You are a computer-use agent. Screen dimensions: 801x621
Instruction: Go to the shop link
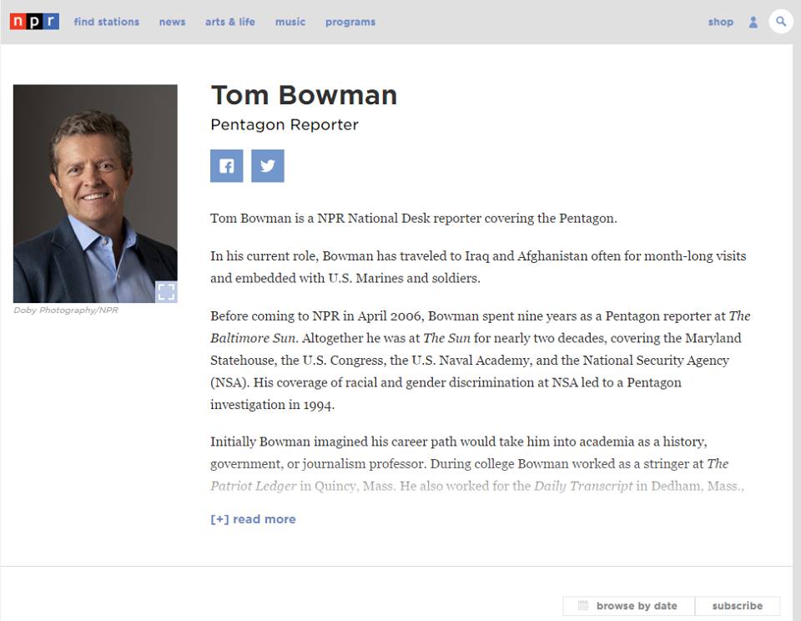(720, 22)
